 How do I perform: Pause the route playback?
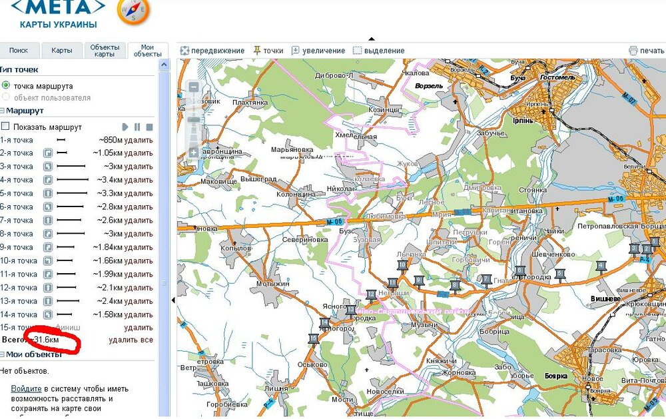[x=137, y=127]
